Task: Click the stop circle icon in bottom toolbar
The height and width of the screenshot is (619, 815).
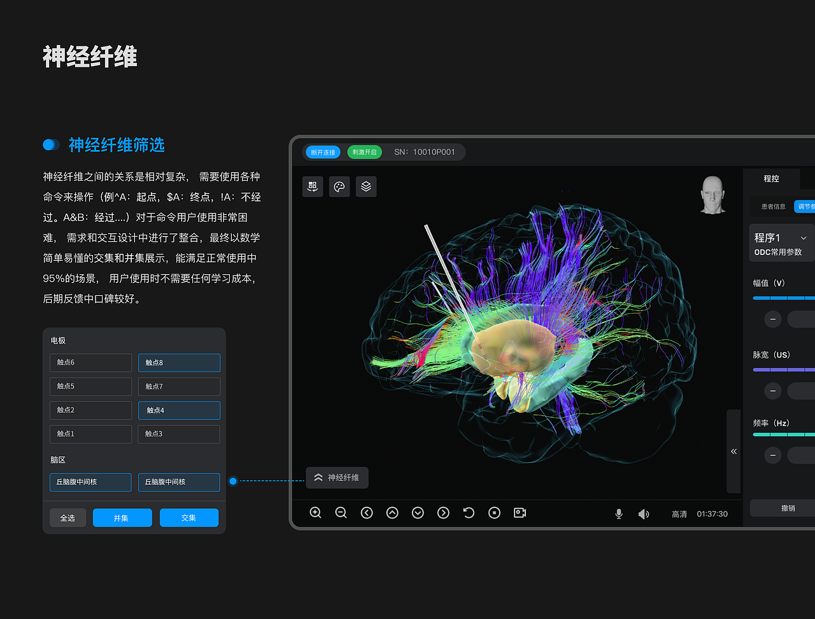Action: click(x=494, y=513)
